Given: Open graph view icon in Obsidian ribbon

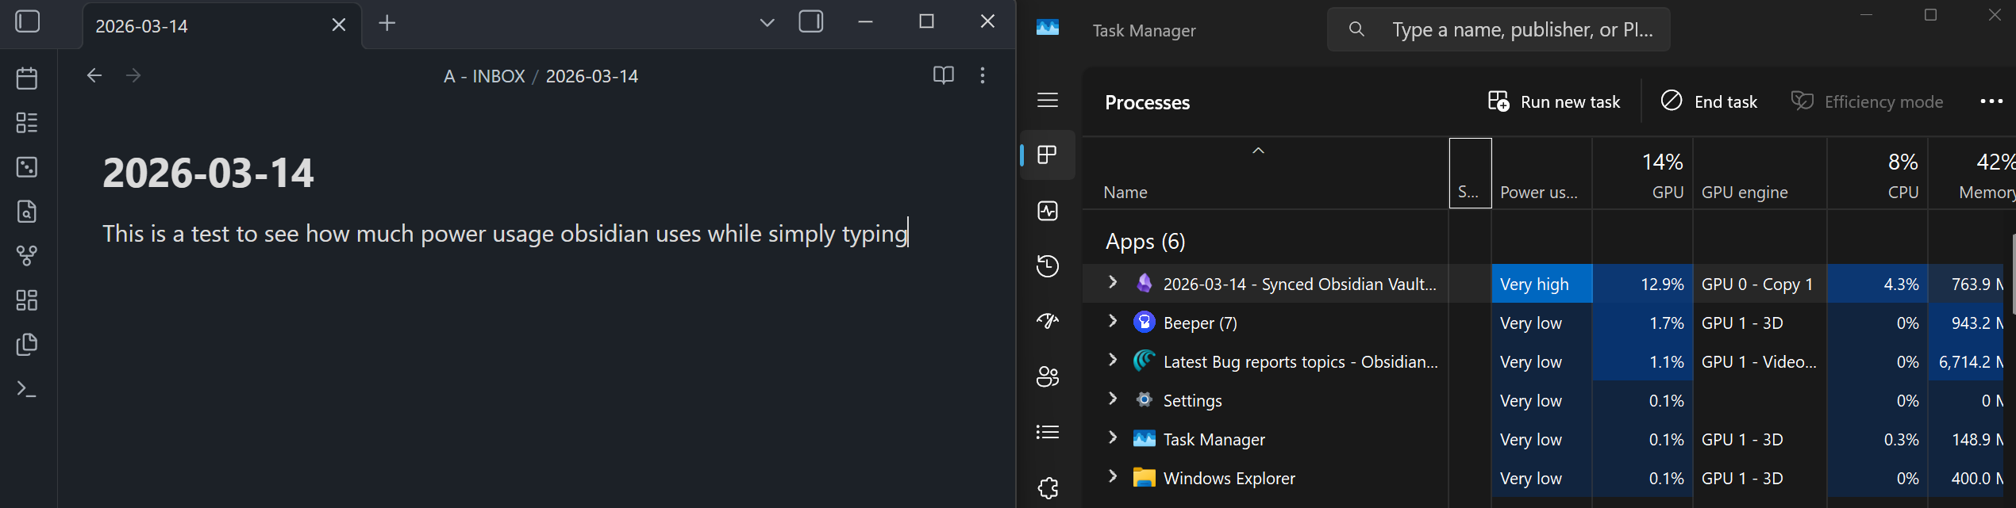Looking at the screenshot, I should point(27,256).
